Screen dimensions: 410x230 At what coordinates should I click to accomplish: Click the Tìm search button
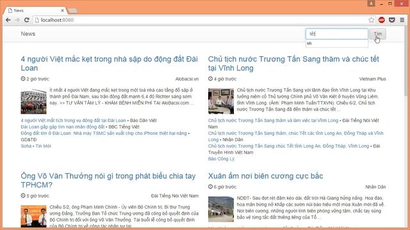coord(377,34)
